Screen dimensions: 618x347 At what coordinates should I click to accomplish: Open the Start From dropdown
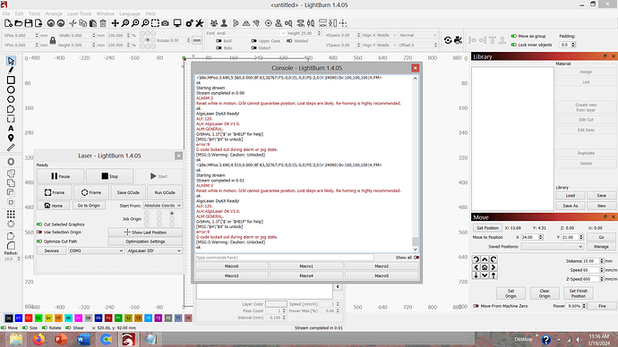pos(162,206)
